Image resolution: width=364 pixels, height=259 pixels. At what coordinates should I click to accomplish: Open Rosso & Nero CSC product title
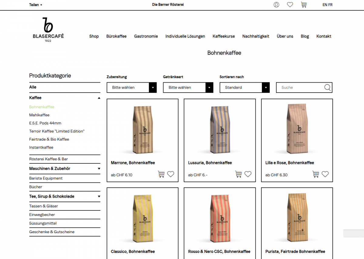[219, 251]
